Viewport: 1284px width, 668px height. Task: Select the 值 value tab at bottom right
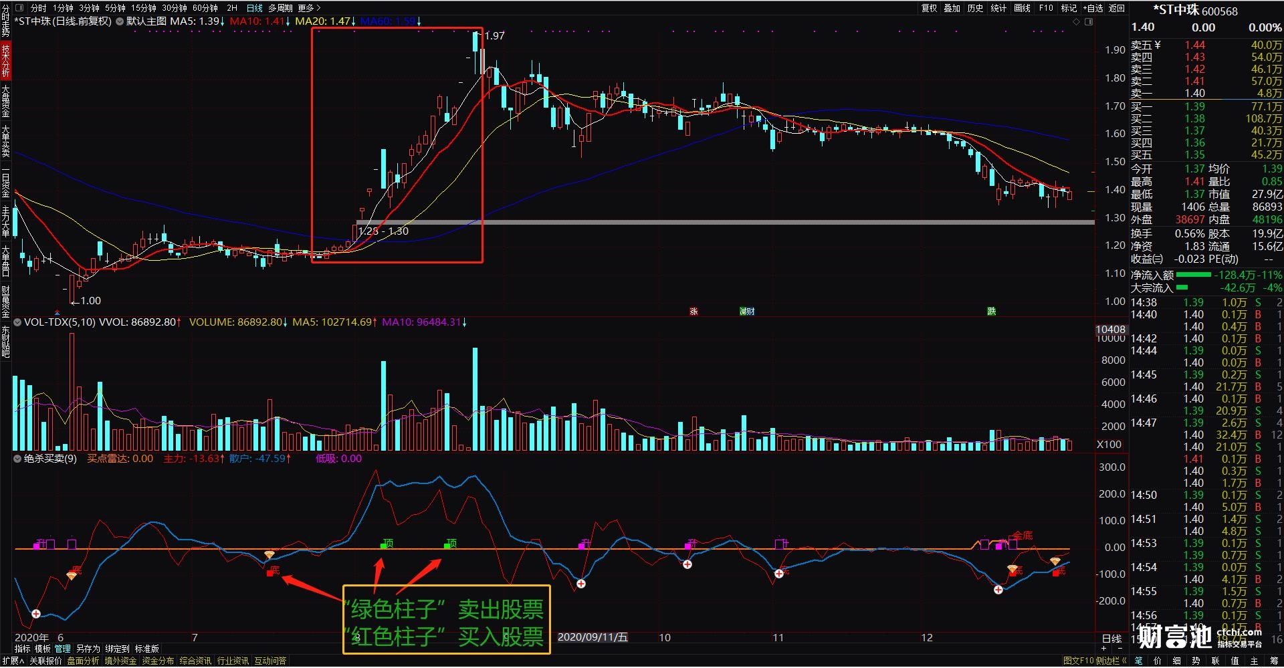point(1235,661)
